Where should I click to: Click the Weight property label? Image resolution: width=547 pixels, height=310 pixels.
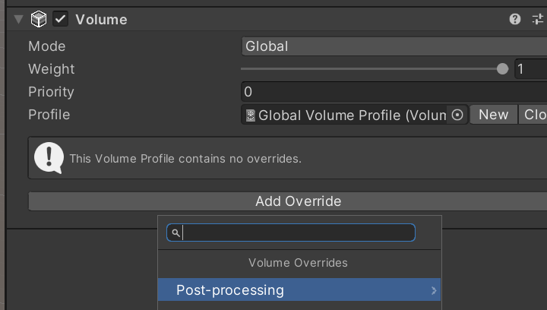tap(52, 69)
